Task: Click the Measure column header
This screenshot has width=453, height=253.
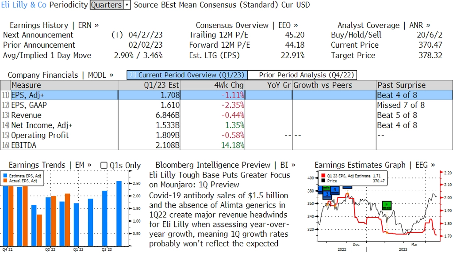Action: (x=64, y=85)
